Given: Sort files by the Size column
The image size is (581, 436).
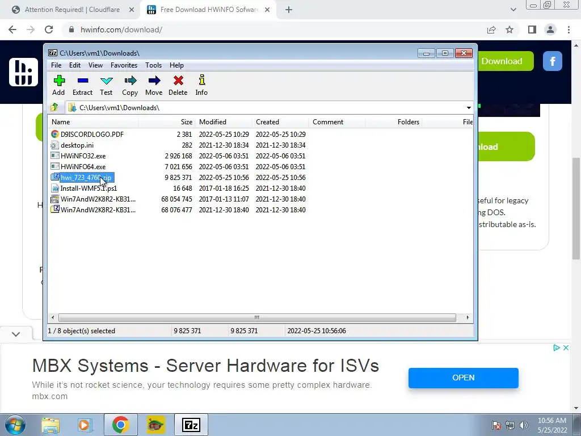Looking at the screenshot, I should [x=167, y=121].
